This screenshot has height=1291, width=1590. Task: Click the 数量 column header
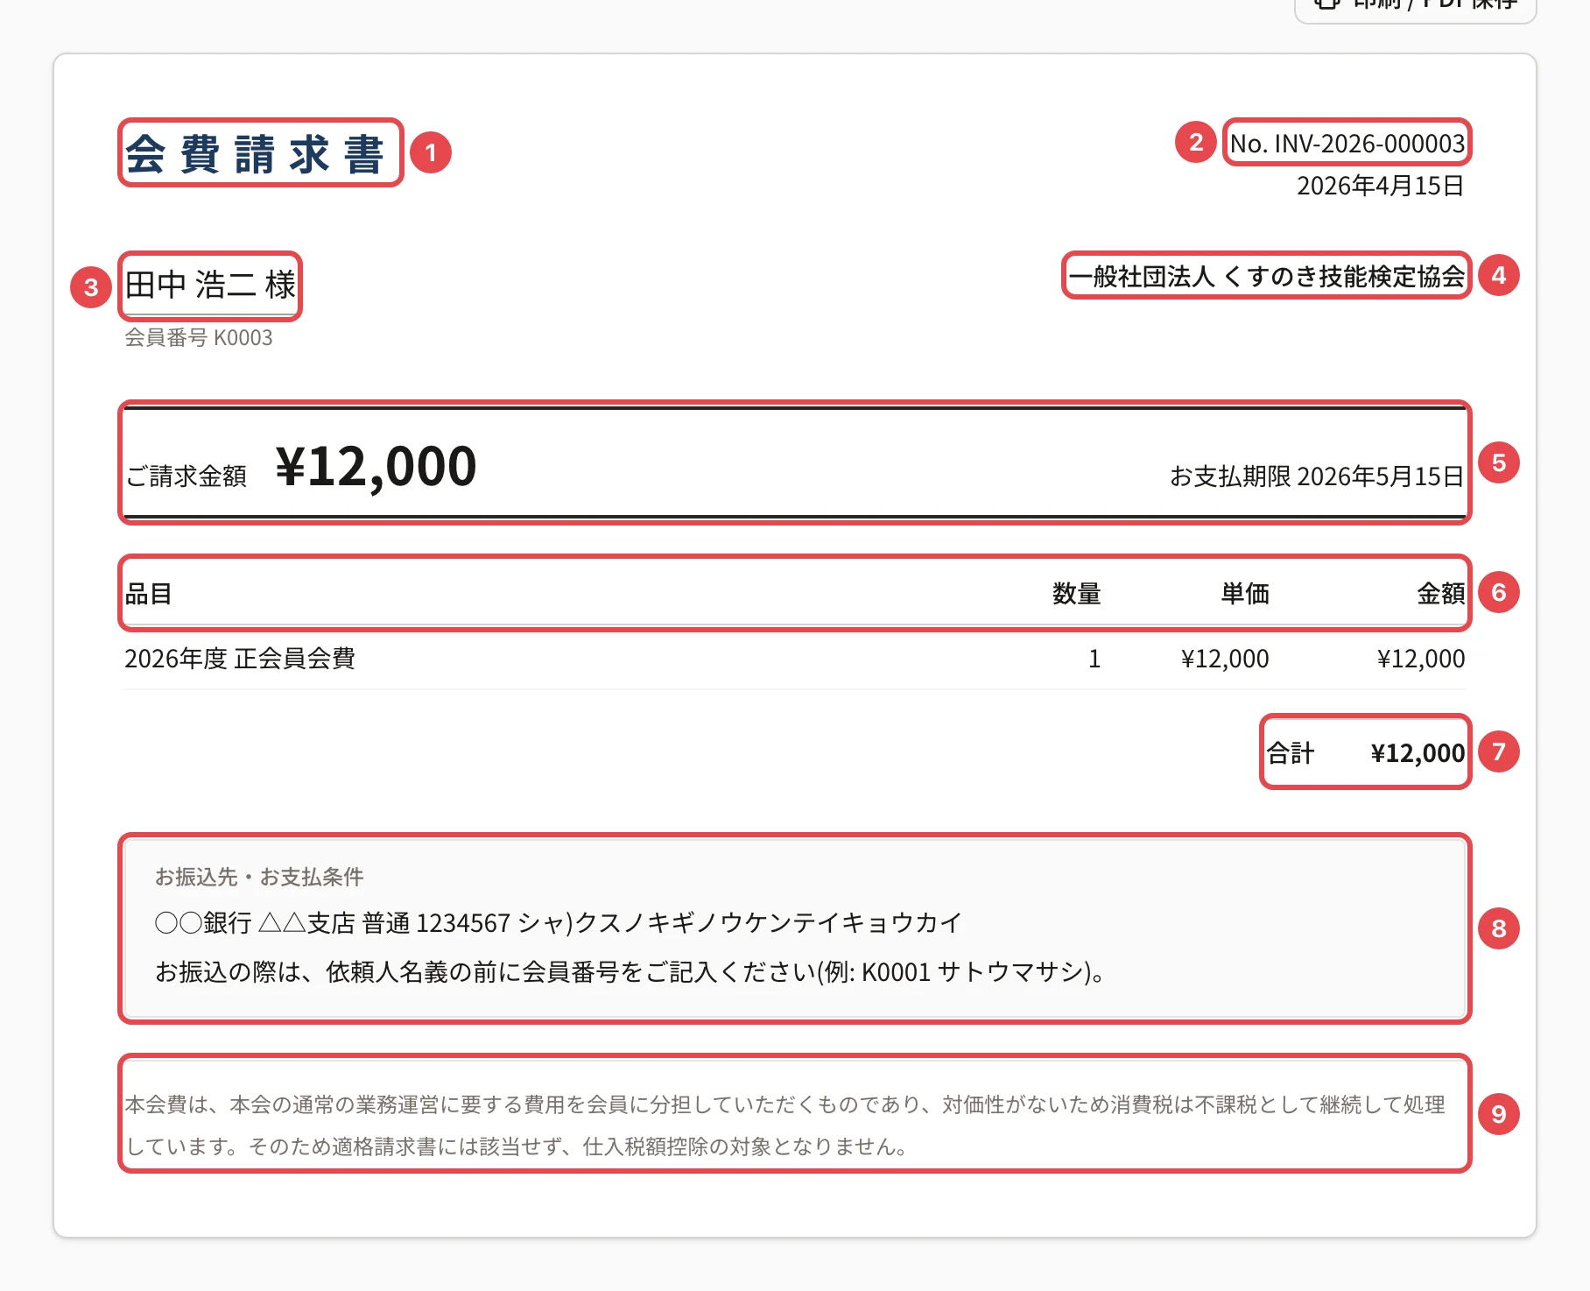point(1076,594)
